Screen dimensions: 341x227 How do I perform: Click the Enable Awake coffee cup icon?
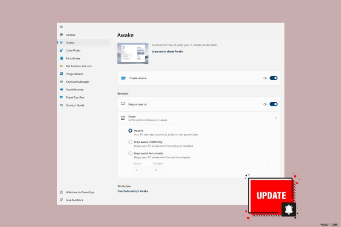click(x=123, y=78)
